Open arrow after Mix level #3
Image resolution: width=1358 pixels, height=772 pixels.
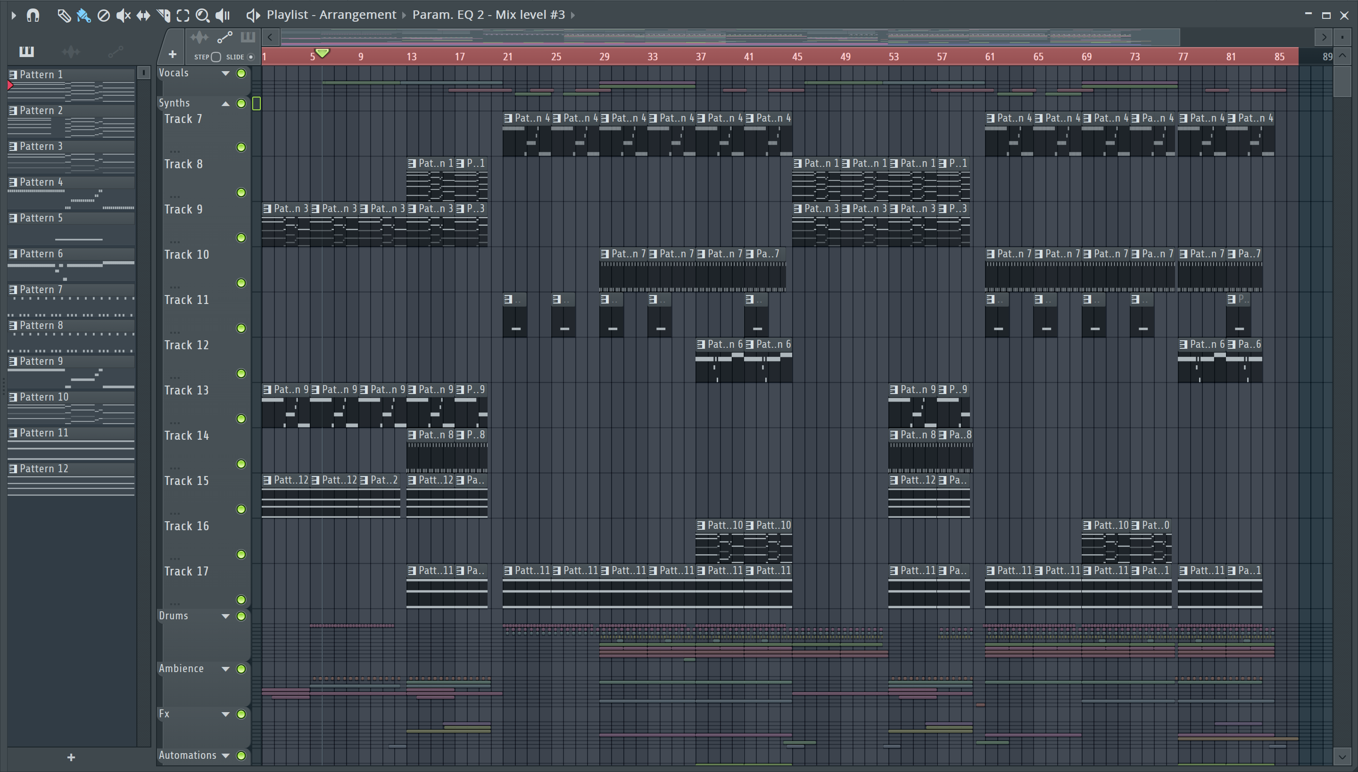tap(573, 16)
